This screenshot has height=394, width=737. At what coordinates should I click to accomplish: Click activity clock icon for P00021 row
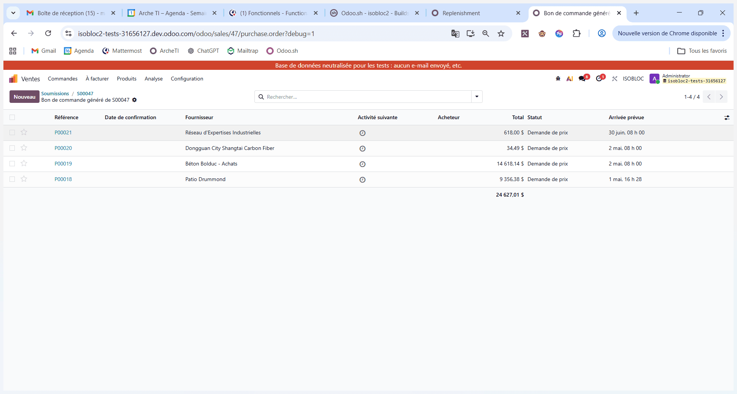click(x=362, y=133)
